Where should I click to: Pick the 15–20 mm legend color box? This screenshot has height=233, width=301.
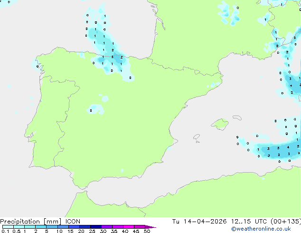pyautogui.click(x=74, y=227)
